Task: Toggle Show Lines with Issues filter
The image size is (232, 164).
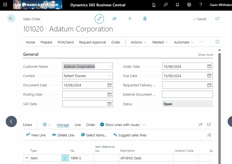Action: [120, 125]
